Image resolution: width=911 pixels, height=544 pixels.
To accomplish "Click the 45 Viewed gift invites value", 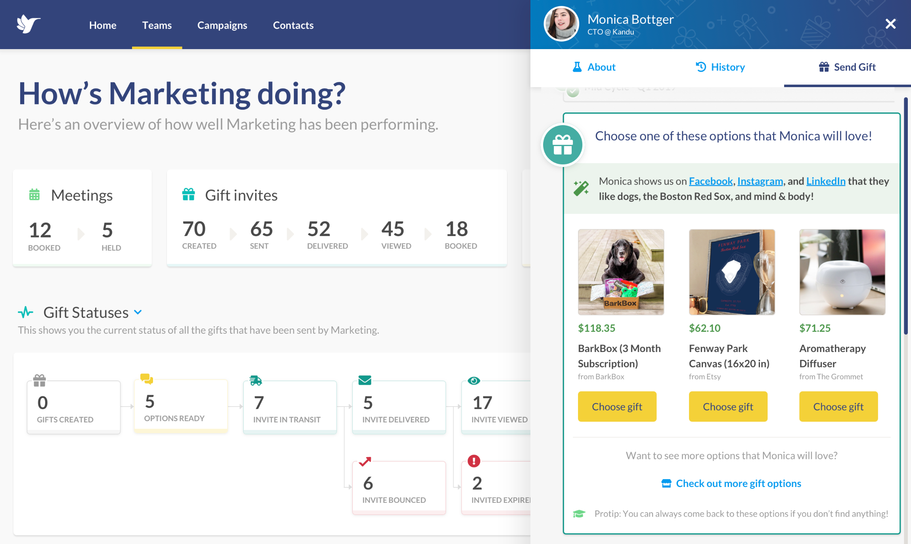I will tap(393, 229).
